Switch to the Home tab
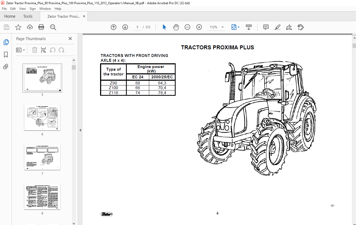The image size is (356, 225). click(x=10, y=16)
